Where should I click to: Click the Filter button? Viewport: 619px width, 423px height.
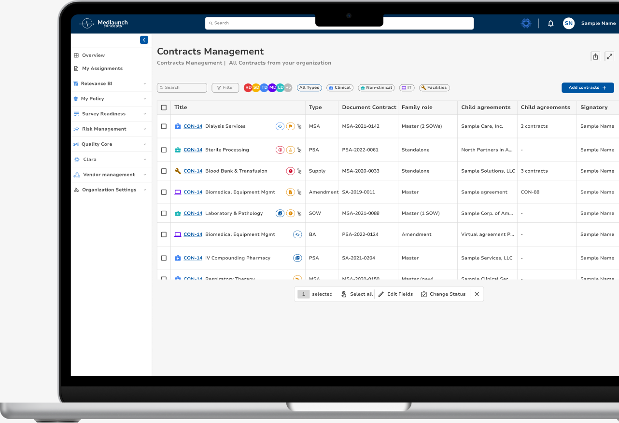click(x=225, y=88)
